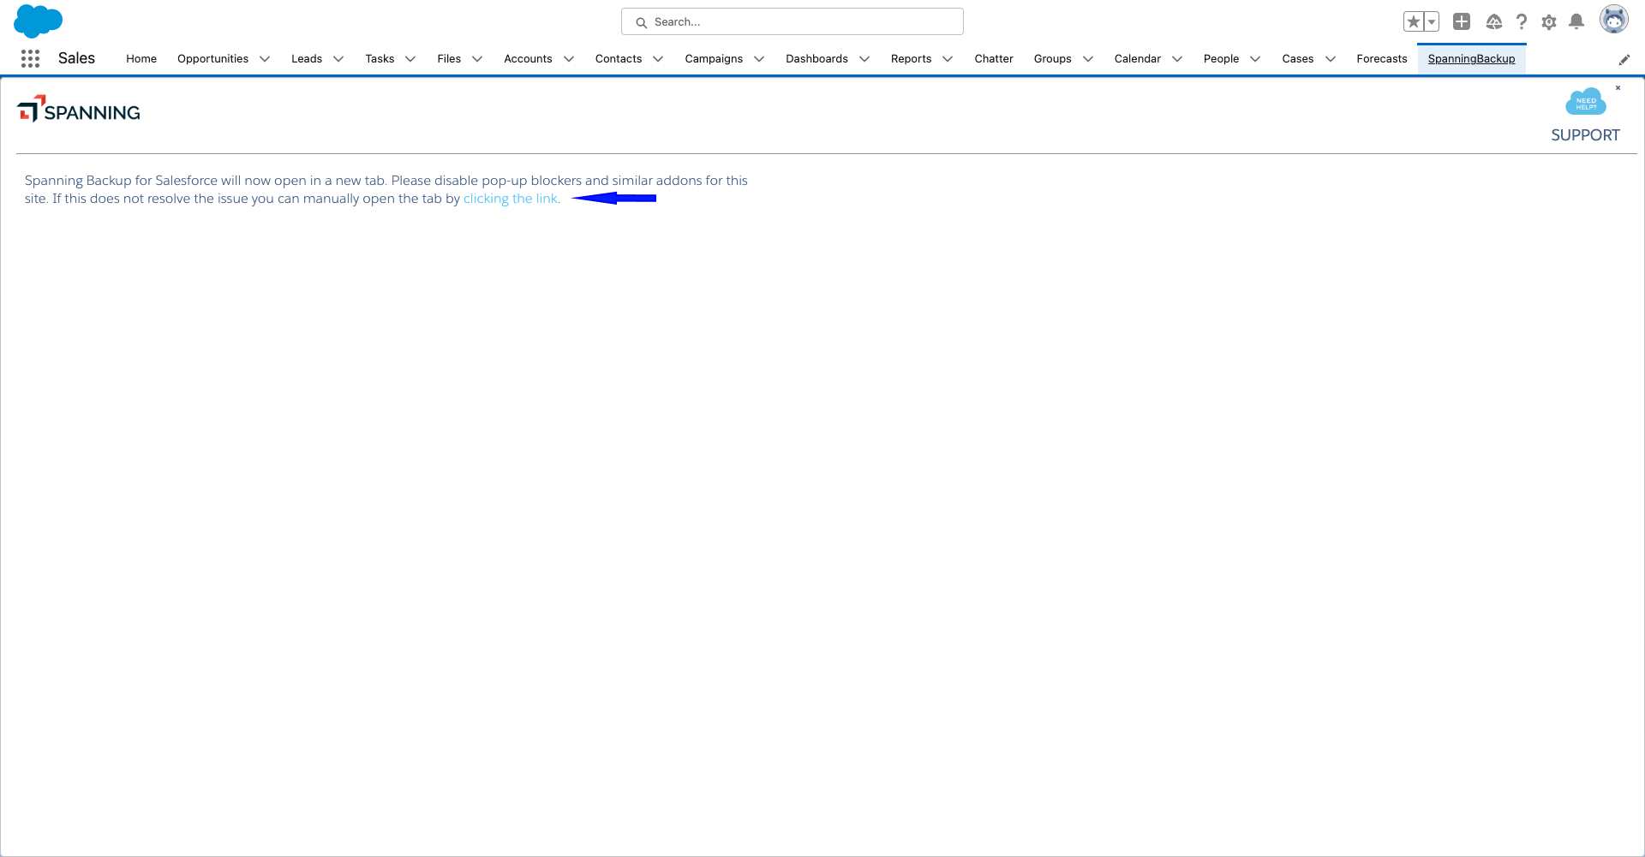This screenshot has width=1645, height=857.
Task: Expand the Files dropdown chevron
Action: click(477, 59)
